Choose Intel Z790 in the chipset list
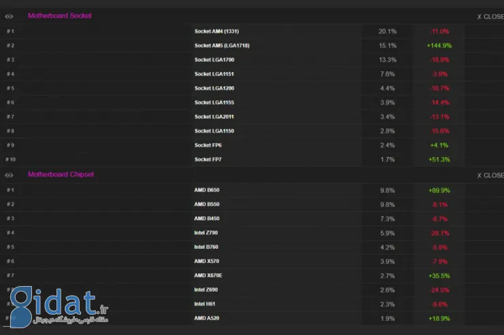Screen dimensions: 504x335 point(206,233)
